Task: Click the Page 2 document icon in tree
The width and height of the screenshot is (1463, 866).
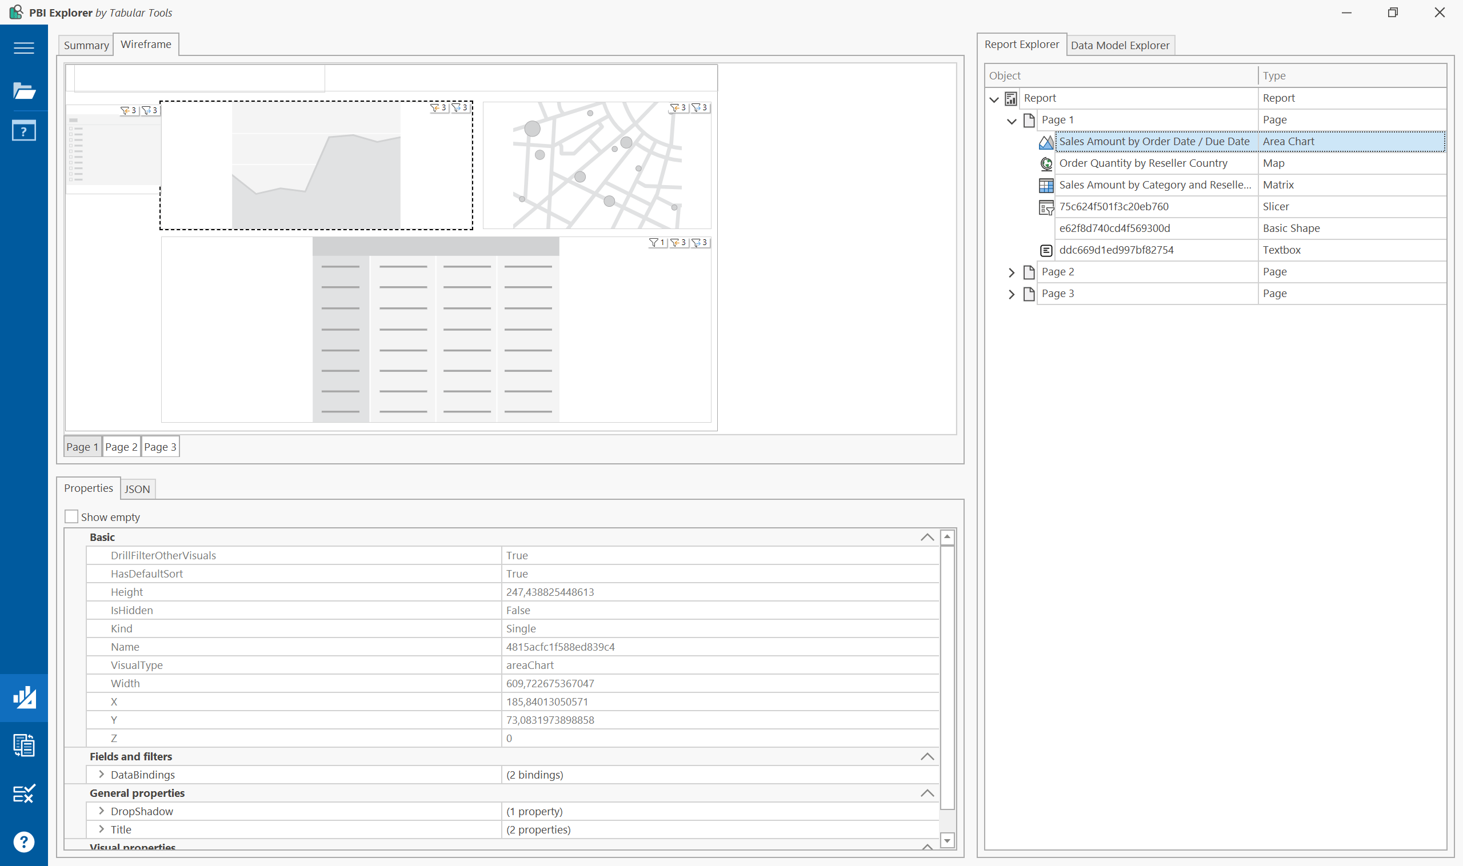Action: 1029,272
